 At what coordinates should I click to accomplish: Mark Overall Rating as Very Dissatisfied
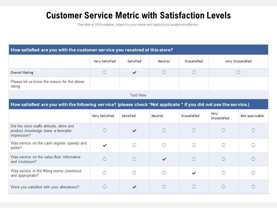click(x=238, y=72)
